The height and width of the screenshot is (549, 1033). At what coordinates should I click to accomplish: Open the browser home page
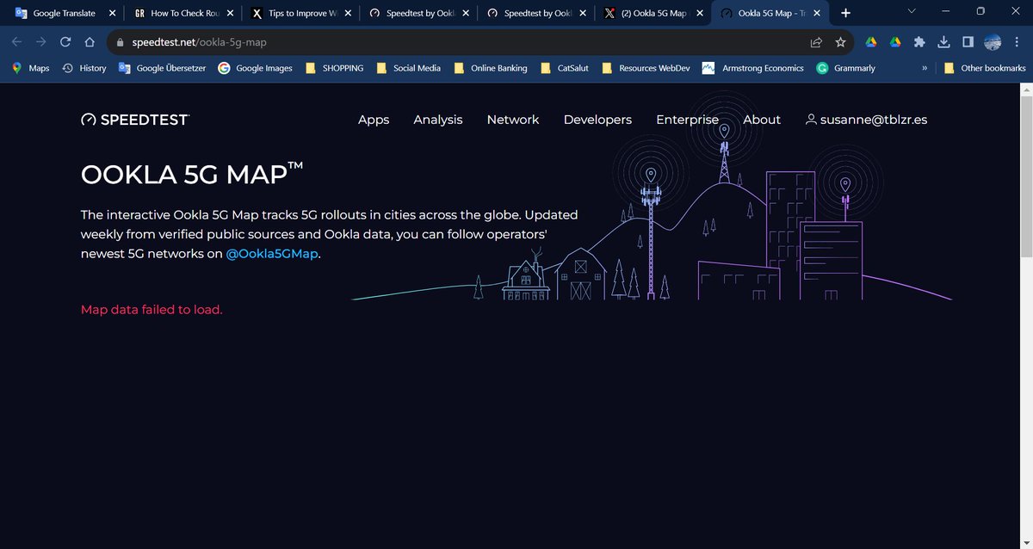90,42
